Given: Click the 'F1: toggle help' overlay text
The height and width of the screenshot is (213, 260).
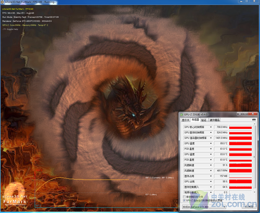Looking at the screenshot, I should pyautogui.click(x=10, y=29).
